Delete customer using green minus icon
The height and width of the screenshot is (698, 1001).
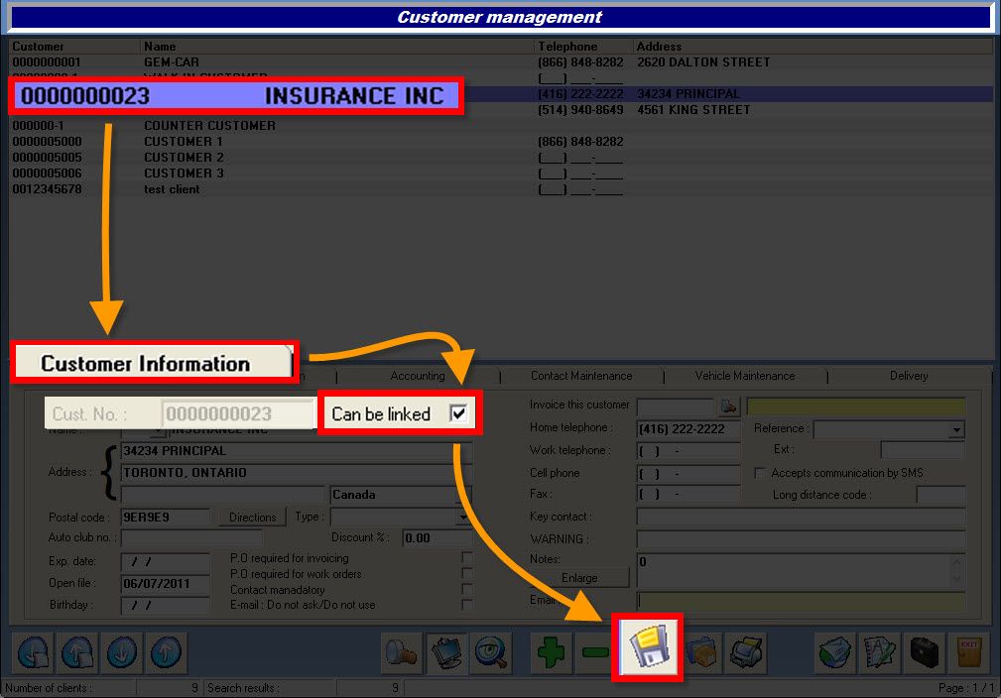(594, 652)
